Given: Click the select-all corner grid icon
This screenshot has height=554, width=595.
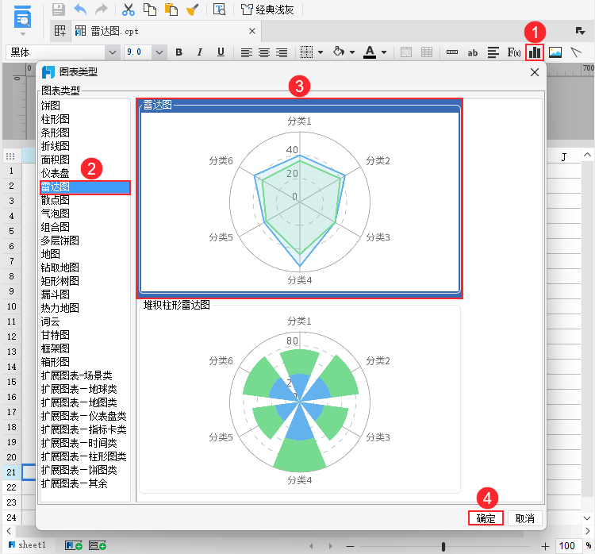Looking at the screenshot, I should [10, 156].
